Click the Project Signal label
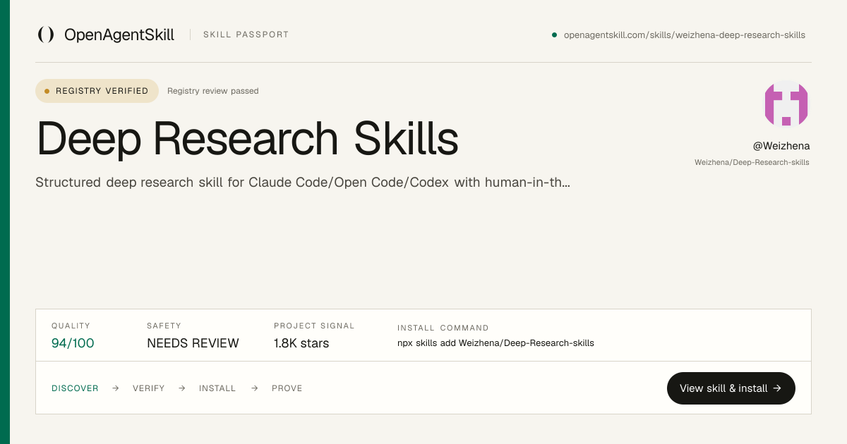This screenshot has width=847, height=444. coord(314,326)
